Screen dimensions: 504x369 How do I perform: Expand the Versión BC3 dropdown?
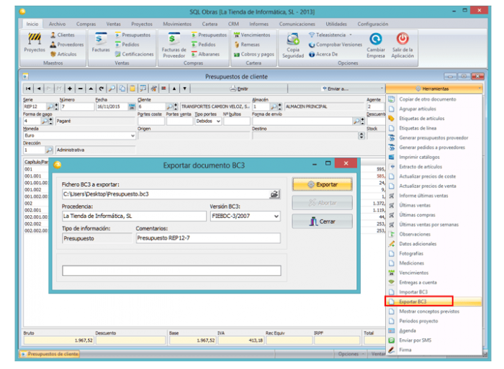276,216
